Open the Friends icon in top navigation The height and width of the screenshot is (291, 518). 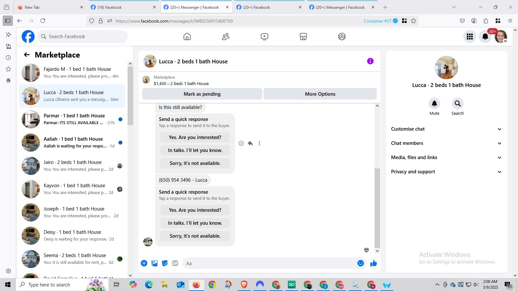(x=226, y=37)
